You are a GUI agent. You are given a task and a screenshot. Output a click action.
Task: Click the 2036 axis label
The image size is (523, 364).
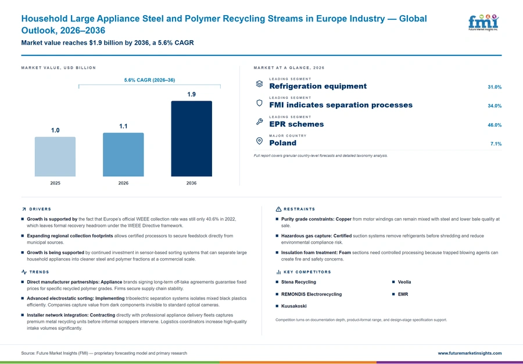coord(191,183)
